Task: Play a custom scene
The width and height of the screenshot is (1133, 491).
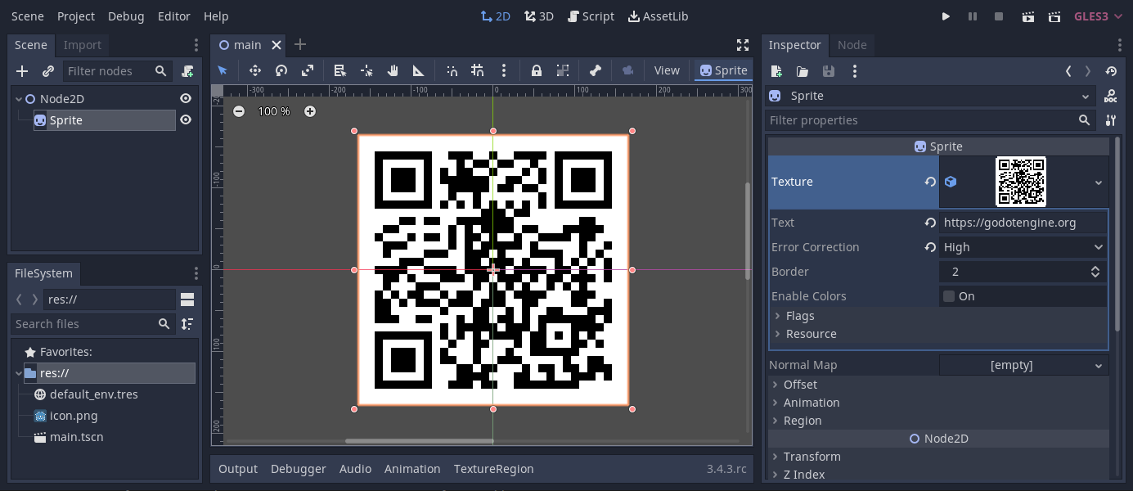Action: pyautogui.click(x=1054, y=16)
